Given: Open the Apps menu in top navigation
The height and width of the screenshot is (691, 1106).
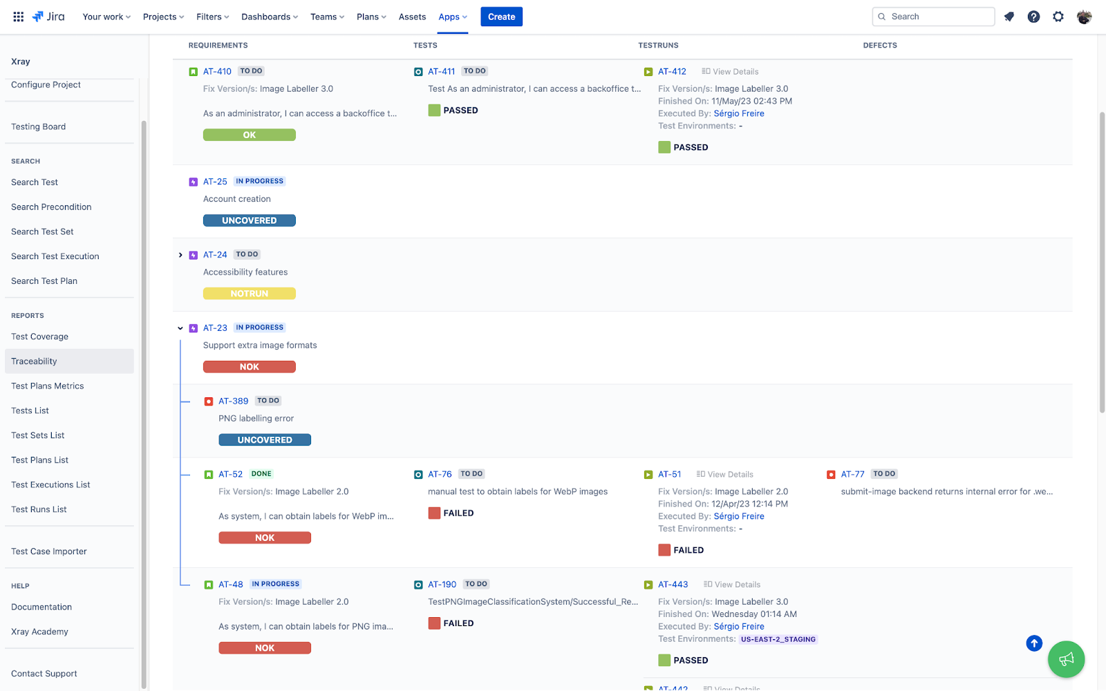Looking at the screenshot, I should 453,17.
